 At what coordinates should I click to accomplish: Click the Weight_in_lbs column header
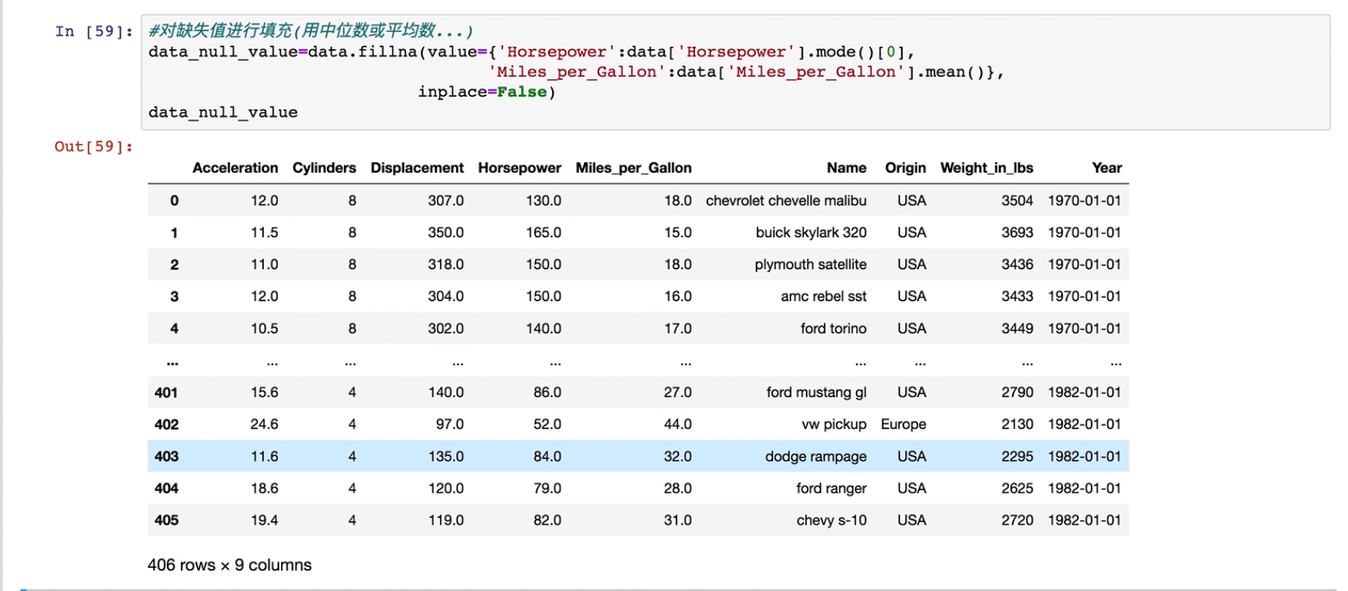pyautogui.click(x=986, y=168)
